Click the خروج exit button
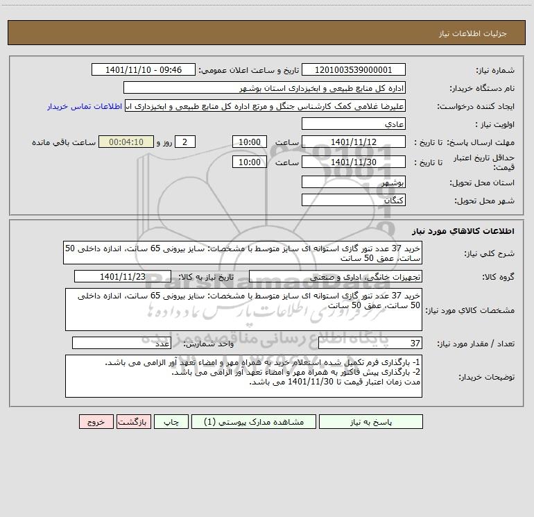534x517 pixels. click(96, 422)
